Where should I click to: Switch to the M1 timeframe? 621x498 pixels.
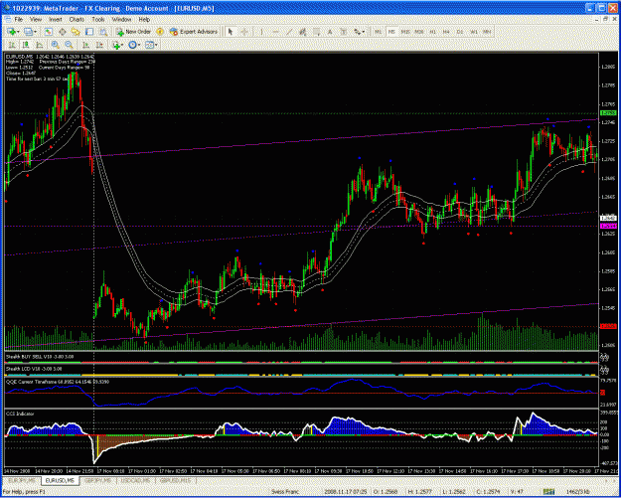tap(379, 32)
